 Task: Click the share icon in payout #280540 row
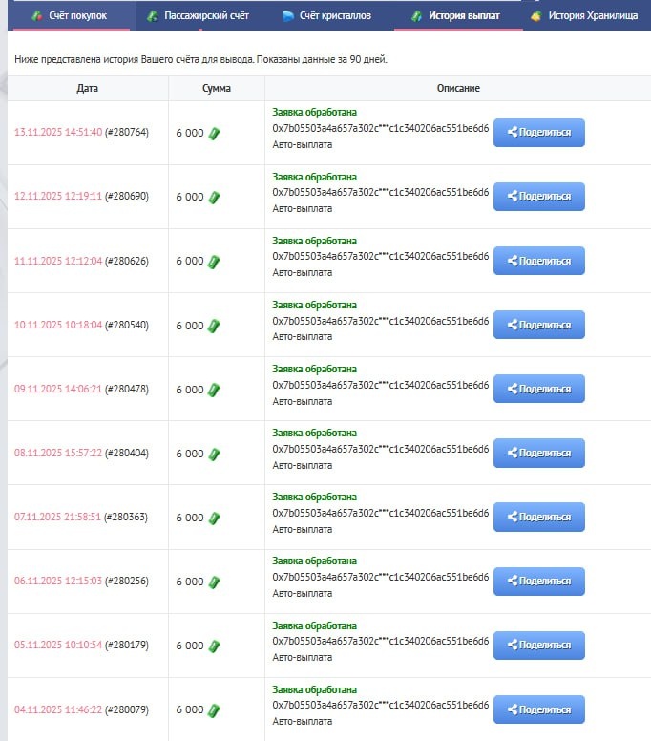click(x=513, y=325)
